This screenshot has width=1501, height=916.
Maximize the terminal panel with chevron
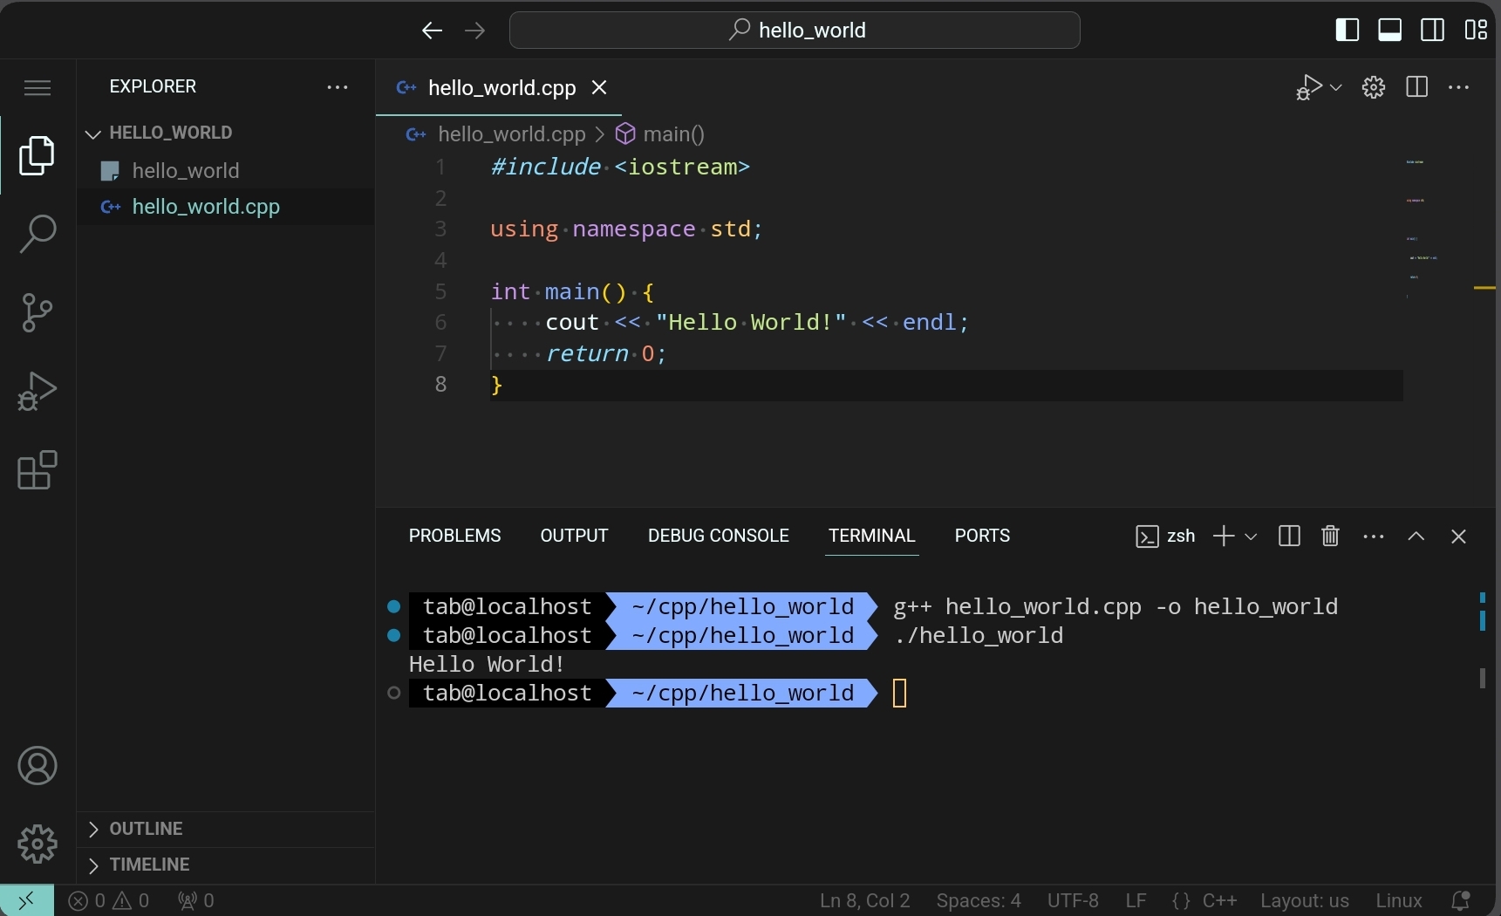click(1416, 537)
